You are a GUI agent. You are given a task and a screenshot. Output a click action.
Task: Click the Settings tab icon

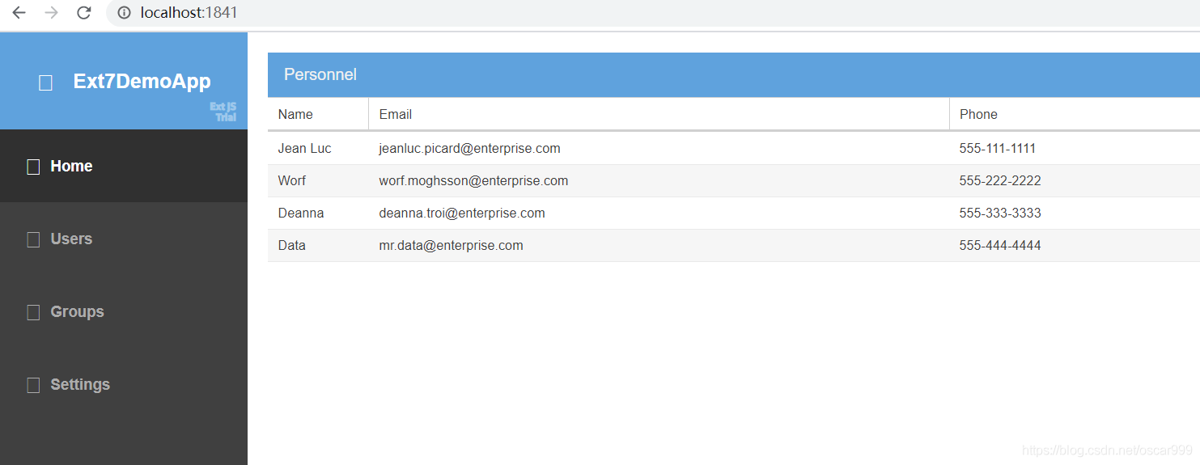click(x=33, y=385)
